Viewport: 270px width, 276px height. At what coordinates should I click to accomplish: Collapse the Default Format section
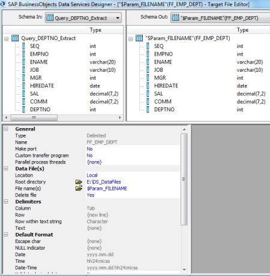coord(6,235)
